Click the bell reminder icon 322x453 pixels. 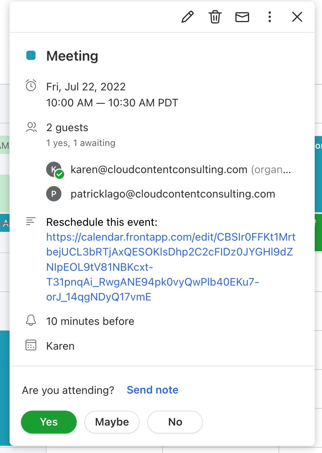[x=31, y=321]
